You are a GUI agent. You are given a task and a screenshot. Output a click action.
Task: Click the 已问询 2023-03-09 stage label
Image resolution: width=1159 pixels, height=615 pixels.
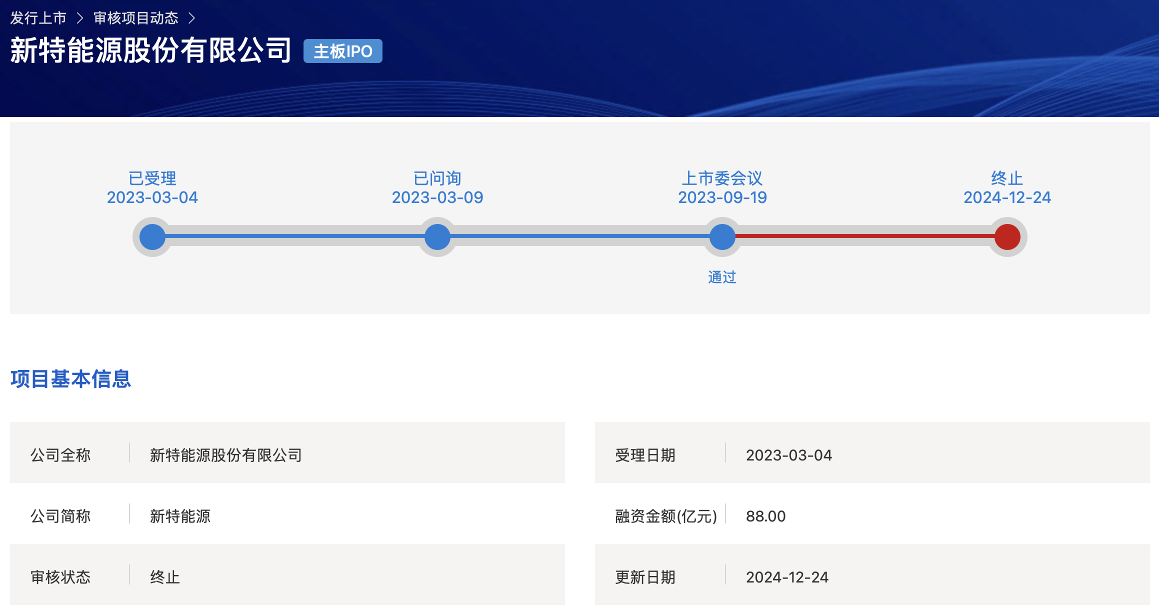point(437,188)
